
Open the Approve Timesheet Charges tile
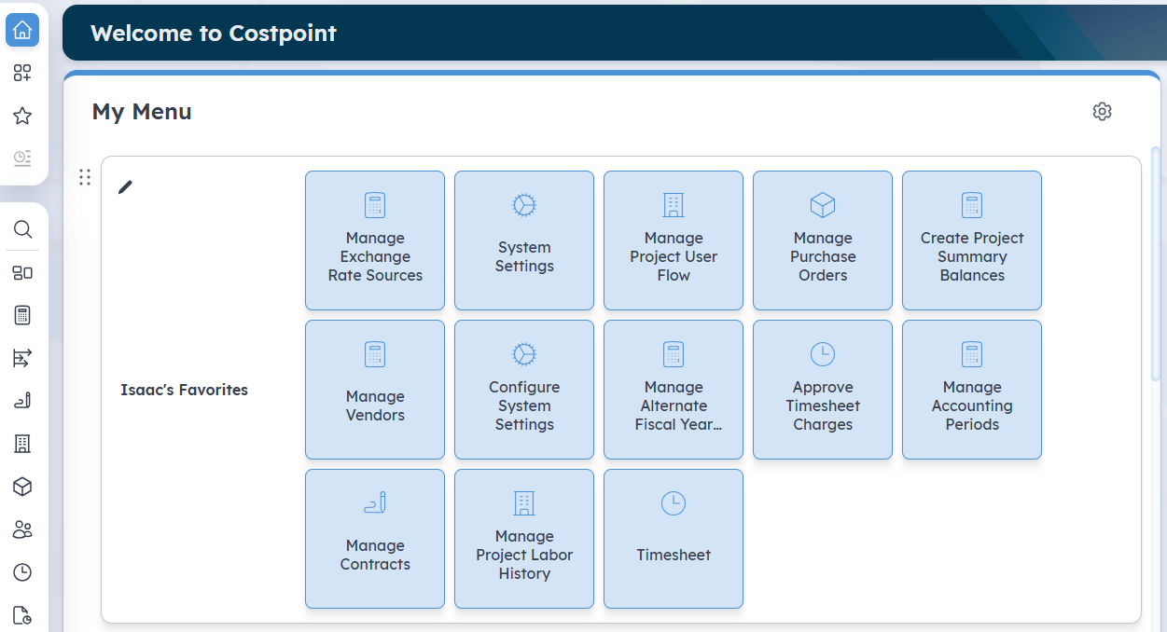[823, 390]
